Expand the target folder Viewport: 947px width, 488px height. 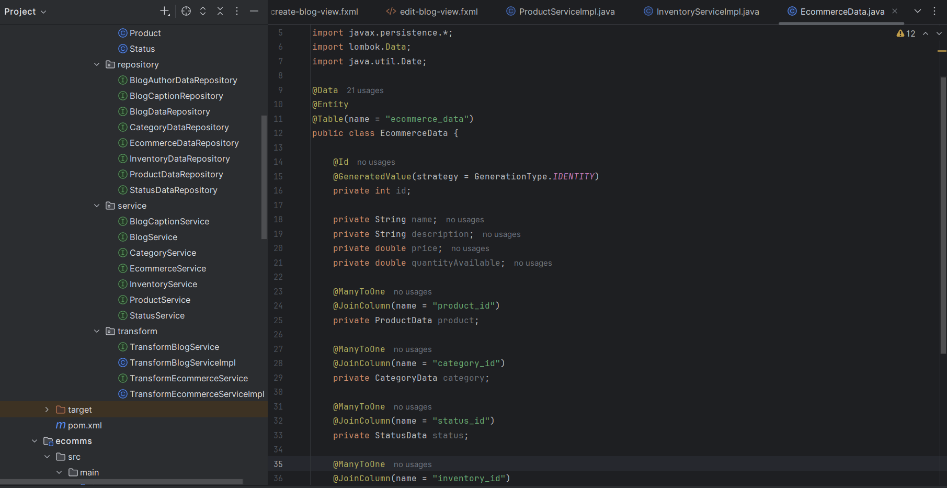(47, 410)
